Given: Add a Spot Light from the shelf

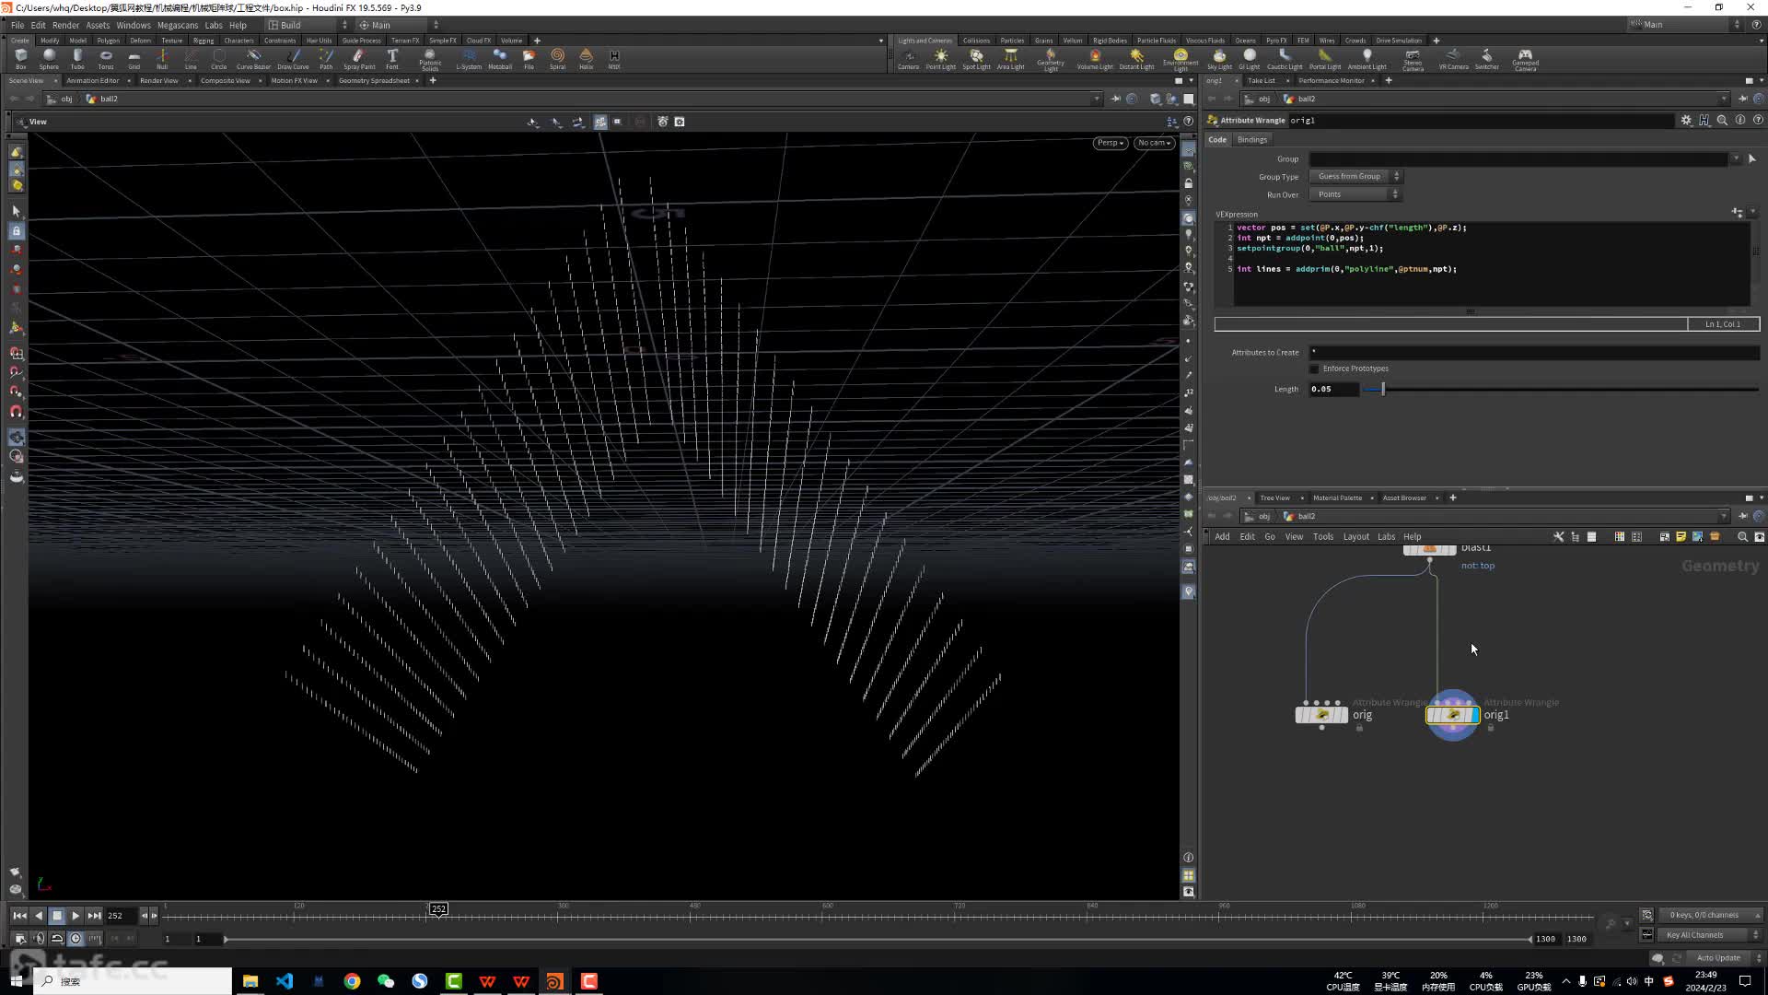Looking at the screenshot, I should (x=976, y=59).
